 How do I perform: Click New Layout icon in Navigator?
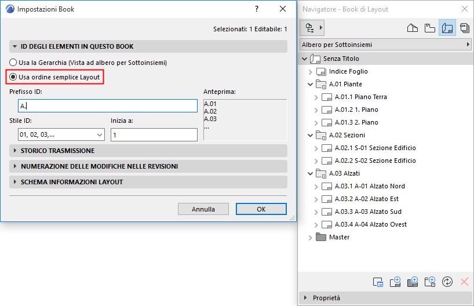[395, 282]
